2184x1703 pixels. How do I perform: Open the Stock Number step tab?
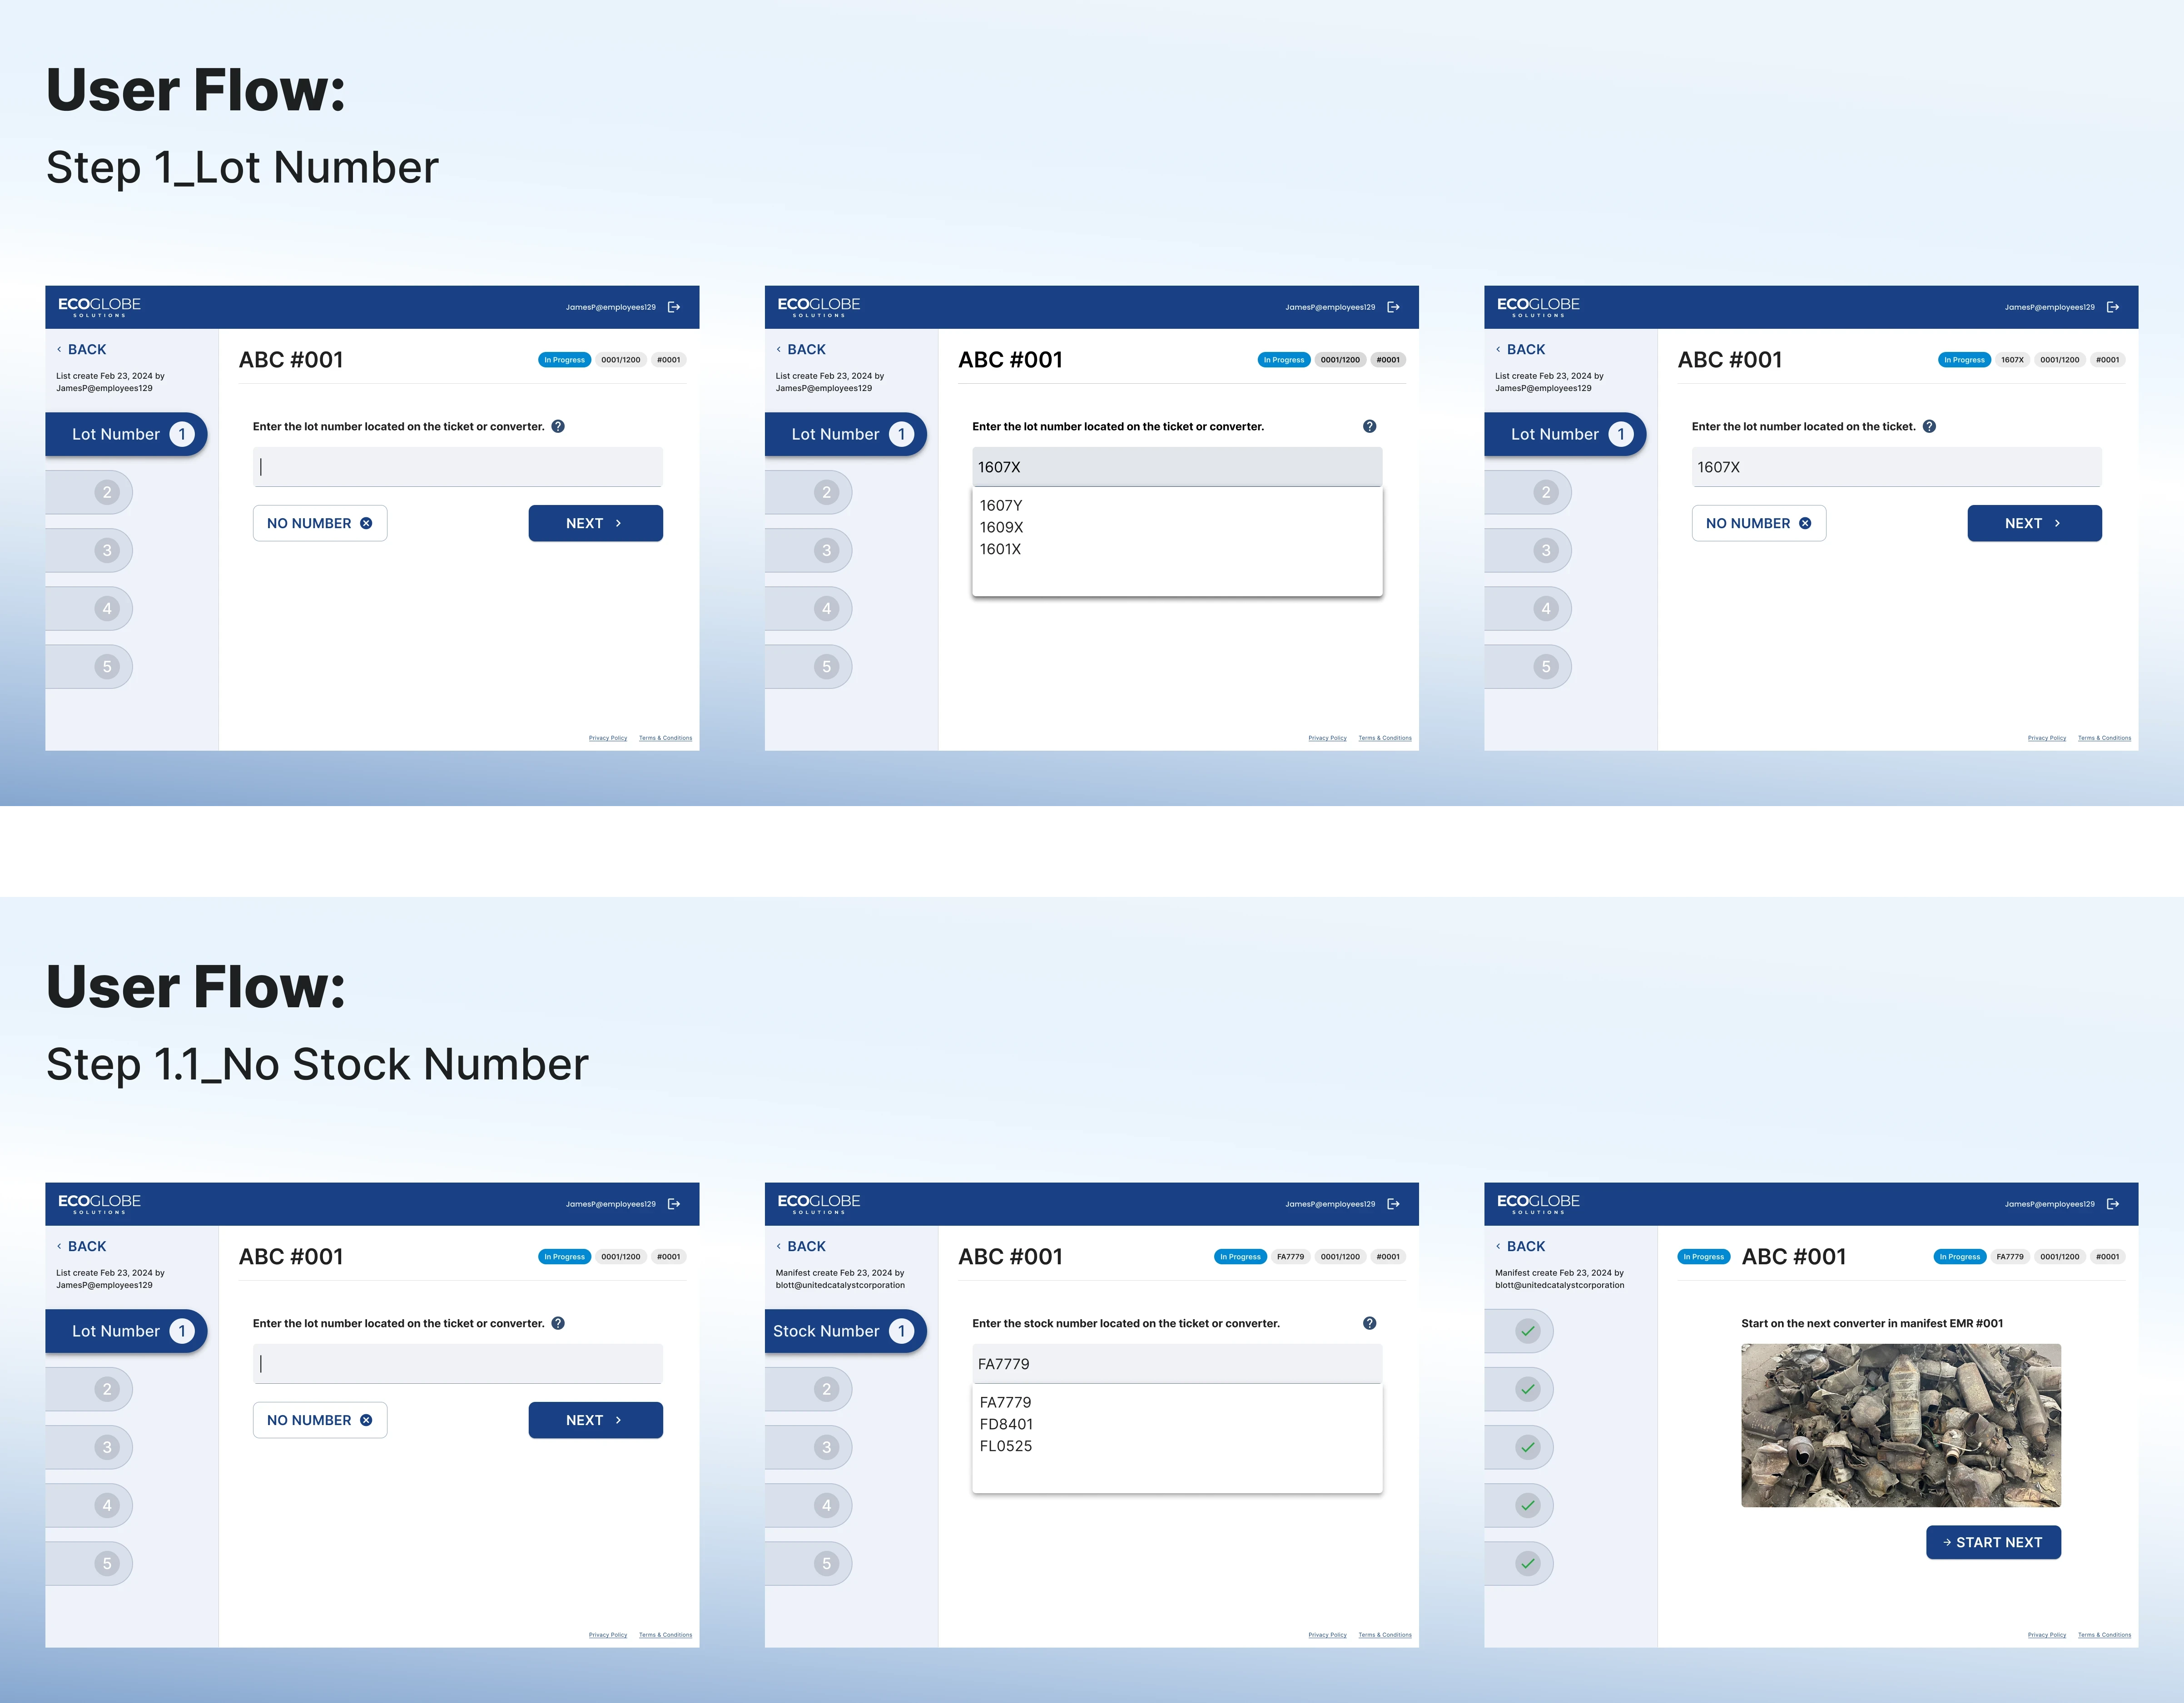click(845, 1331)
